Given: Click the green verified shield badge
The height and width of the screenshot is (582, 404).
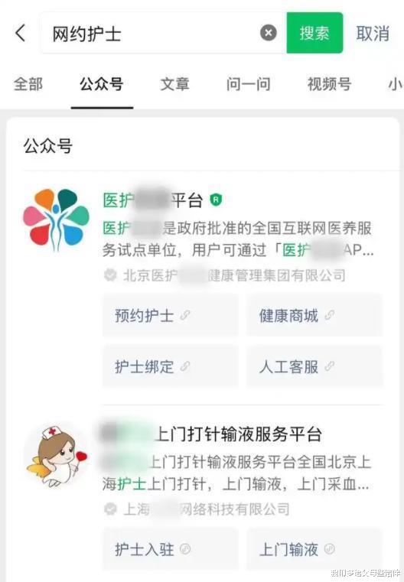Looking at the screenshot, I should tap(216, 200).
